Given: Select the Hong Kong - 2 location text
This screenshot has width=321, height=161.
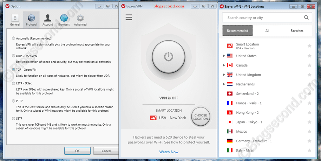Looking at the screenshot, I should (x=247, y=113).
